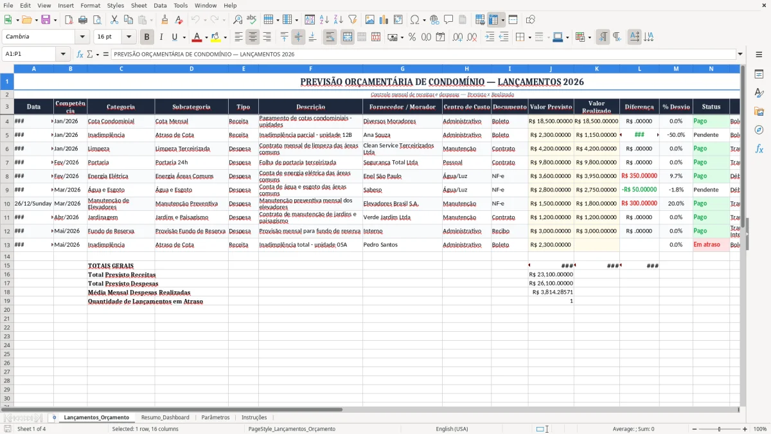Click the Insert Image icon
This screenshot has width=771, height=434.
pyautogui.click(x=369, y=20)
